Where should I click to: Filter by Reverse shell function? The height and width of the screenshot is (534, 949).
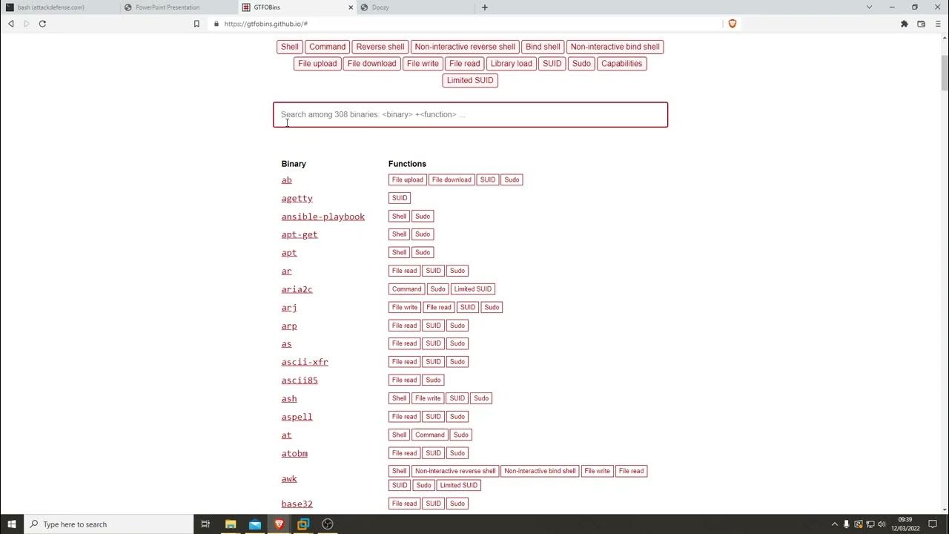pos(380,47)
